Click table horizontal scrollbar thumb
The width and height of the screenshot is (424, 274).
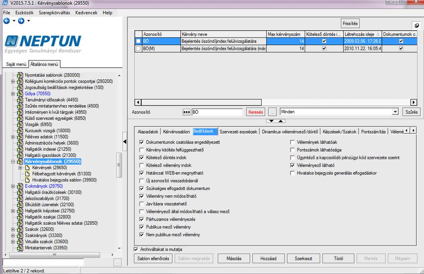pyautogui.click(x=201, y=102)
